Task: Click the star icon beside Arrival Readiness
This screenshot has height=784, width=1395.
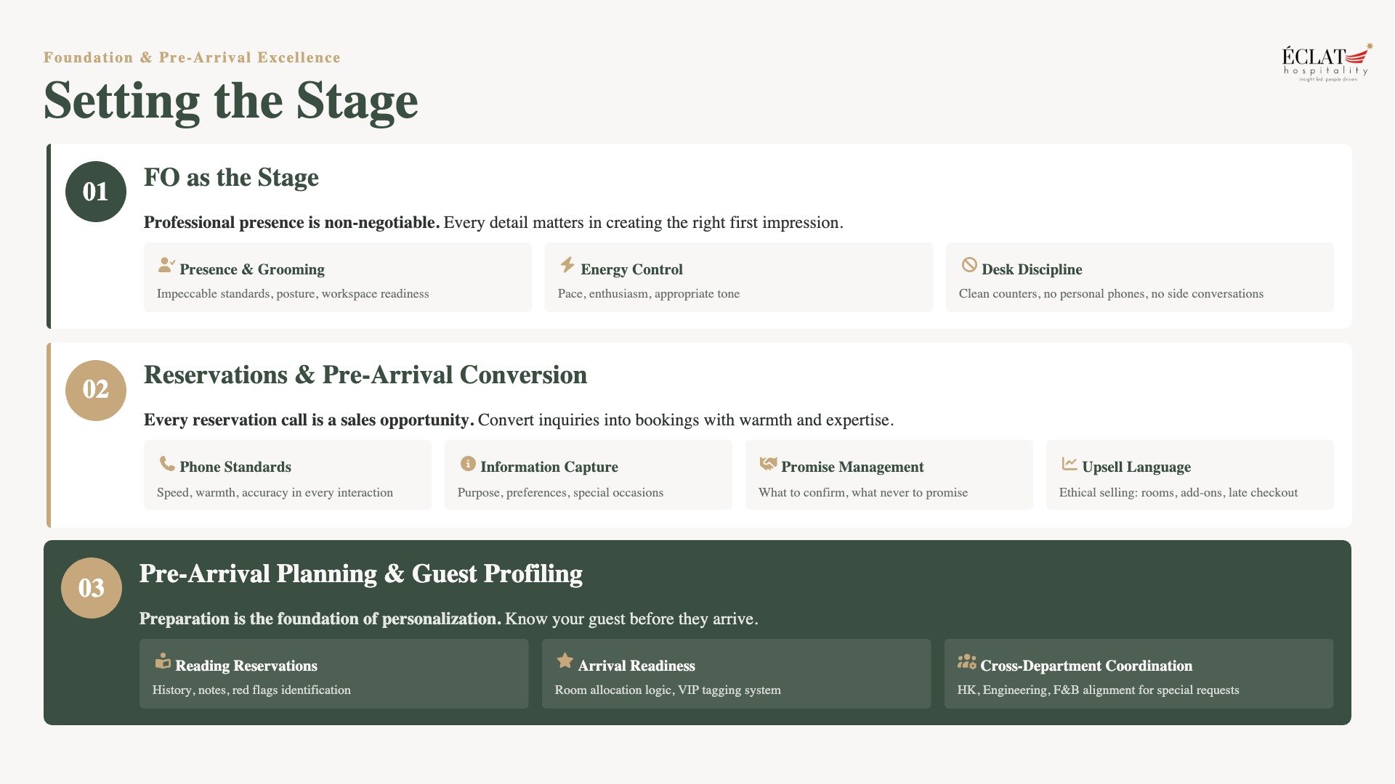Action: (565, 661)
